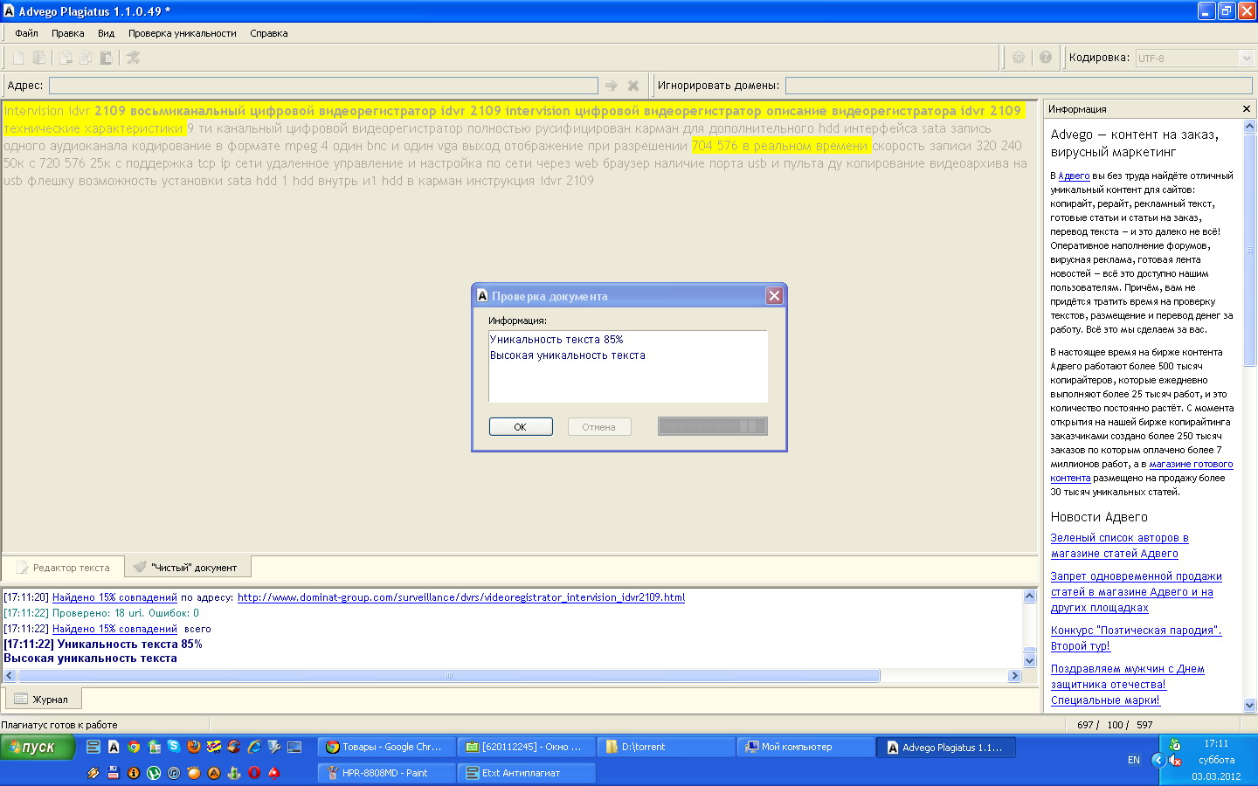1258x786 pixels.
Task: Open the Вид menu
Action: point(106,33)
